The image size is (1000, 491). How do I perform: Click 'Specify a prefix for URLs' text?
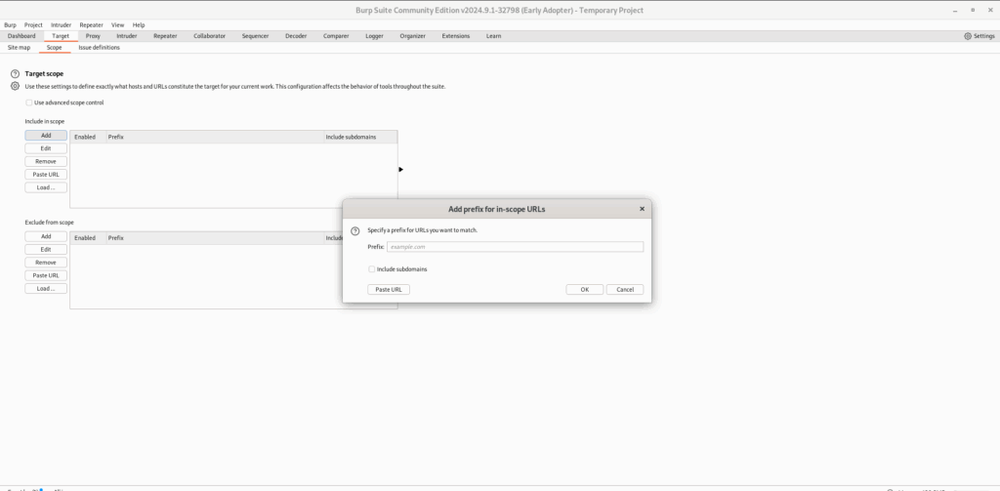point(422,230)
